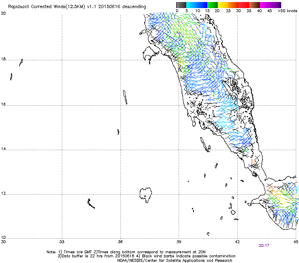
Task: Click the latitude label 18
Action: (x=3, y=59)
